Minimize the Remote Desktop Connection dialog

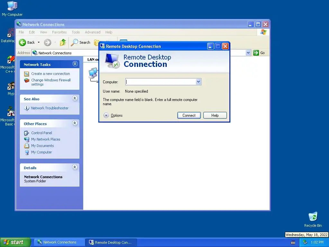click(x=210, y=46)
